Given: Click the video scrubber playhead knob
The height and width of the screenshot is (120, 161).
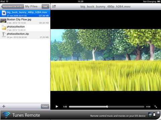Looking at the screenshot, I should pyautogui.click(x=107, y=107).
